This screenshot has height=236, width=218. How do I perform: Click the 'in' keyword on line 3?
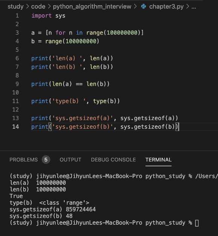click(x=79, y=33)
